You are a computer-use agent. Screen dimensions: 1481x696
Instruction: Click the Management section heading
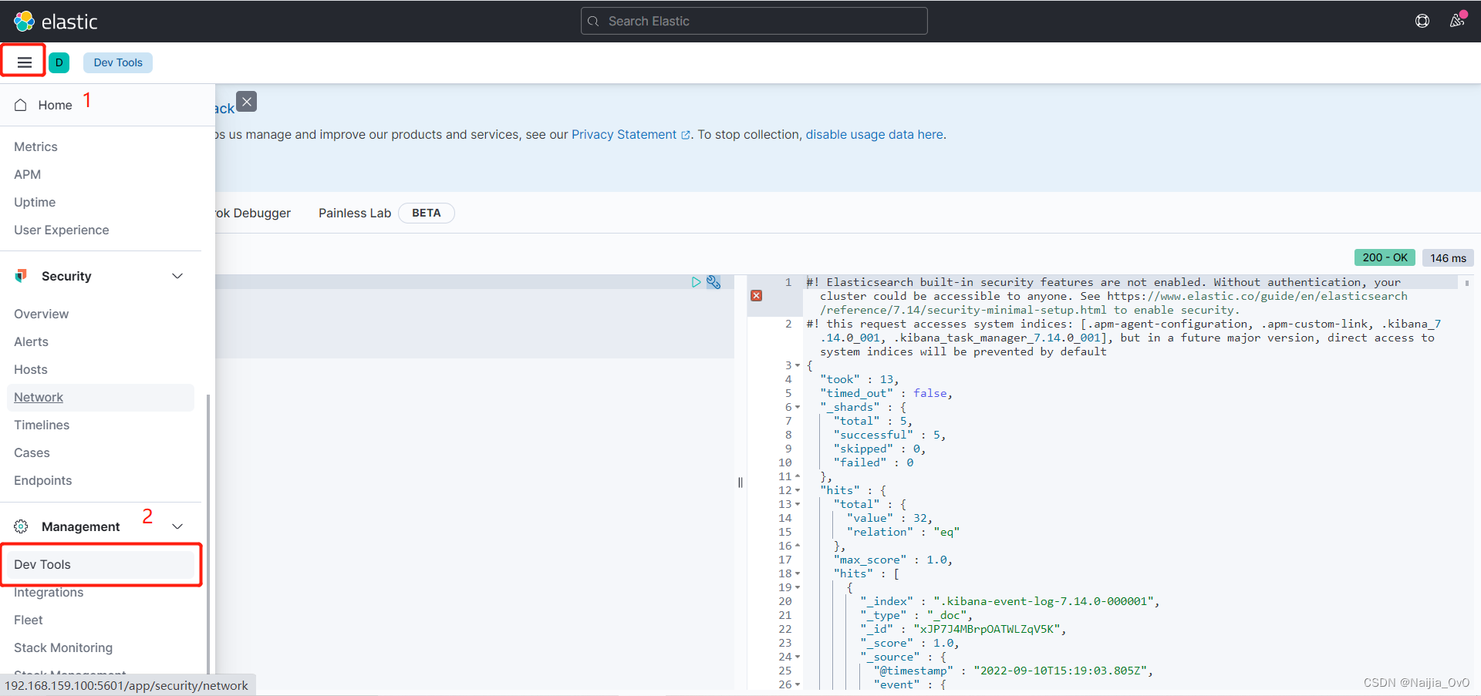pyautogui.click(x=81, y=526)
